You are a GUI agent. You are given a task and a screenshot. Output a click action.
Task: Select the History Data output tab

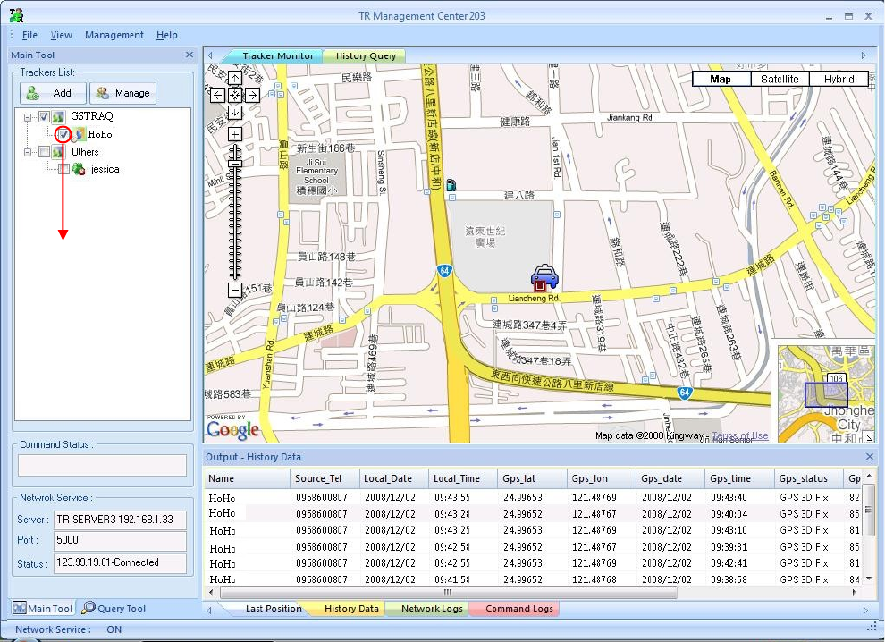[351, 609]
